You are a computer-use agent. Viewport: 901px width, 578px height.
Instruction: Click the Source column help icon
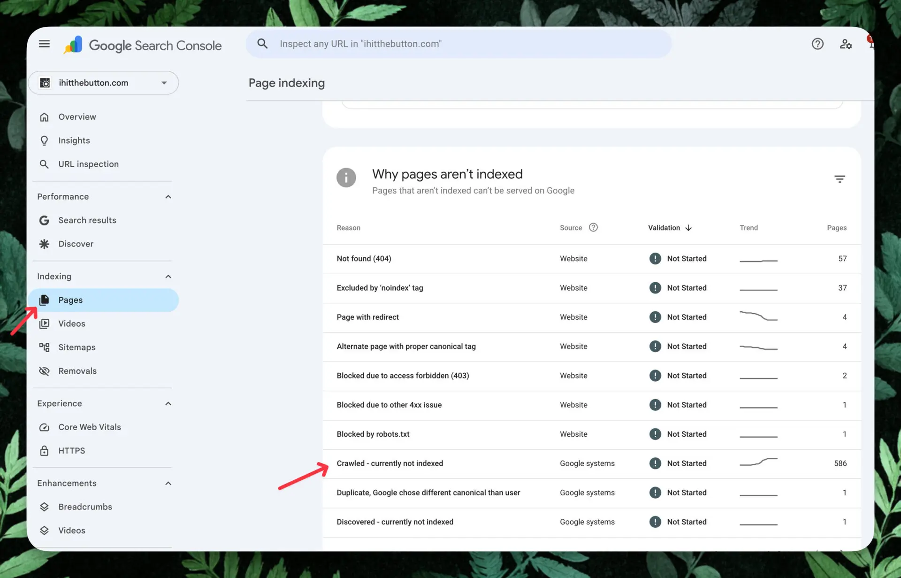[593, 227]
